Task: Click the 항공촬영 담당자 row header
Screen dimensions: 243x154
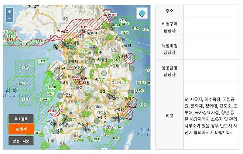Action: click(x=170, y=71)
